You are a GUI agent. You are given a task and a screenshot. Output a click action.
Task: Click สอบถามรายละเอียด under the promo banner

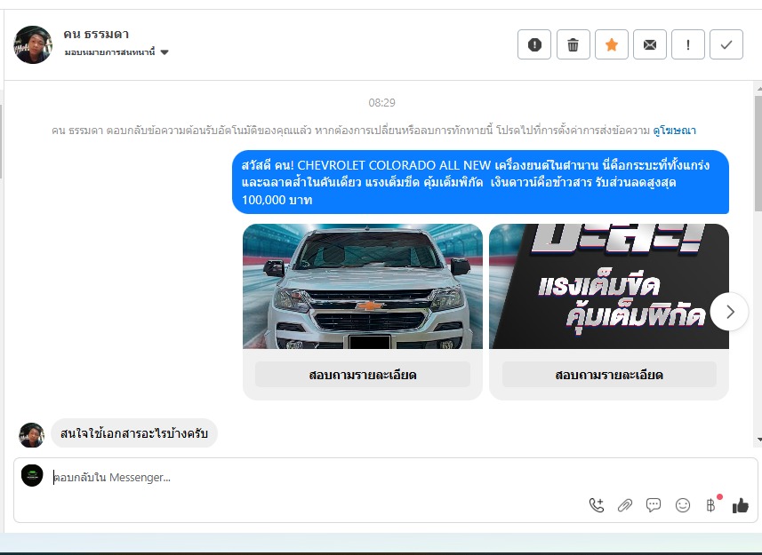tap(609, 375)
